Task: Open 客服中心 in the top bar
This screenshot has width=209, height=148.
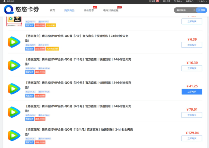Action: (x=190, y=1)
